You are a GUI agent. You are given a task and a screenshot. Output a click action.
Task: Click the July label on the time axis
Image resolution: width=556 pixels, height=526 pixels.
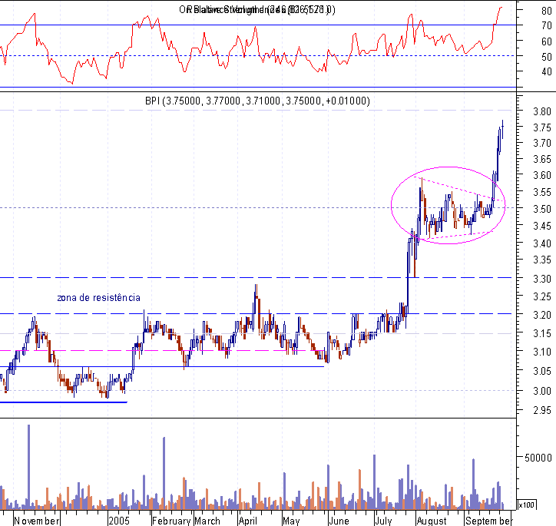coord(384,521)
